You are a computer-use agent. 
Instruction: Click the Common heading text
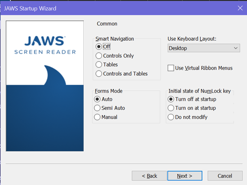107,24
